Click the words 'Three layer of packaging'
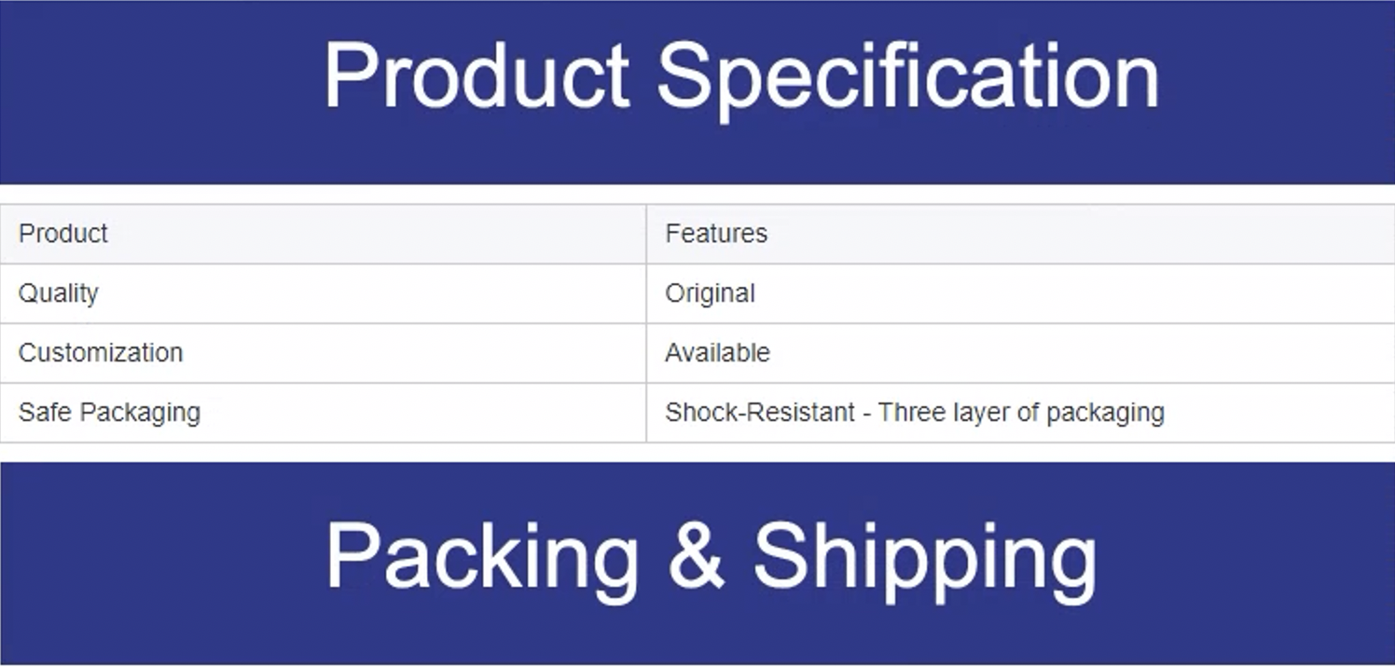The height and width of the screenshot is (667, 1395). [1021, 412]
